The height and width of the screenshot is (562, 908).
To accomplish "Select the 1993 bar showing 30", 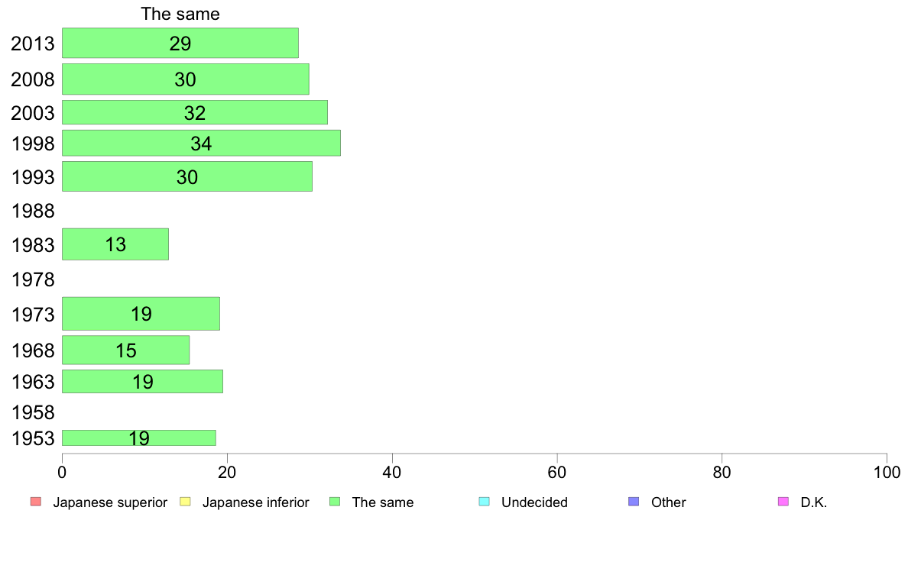I will click(x=187, y=176).
